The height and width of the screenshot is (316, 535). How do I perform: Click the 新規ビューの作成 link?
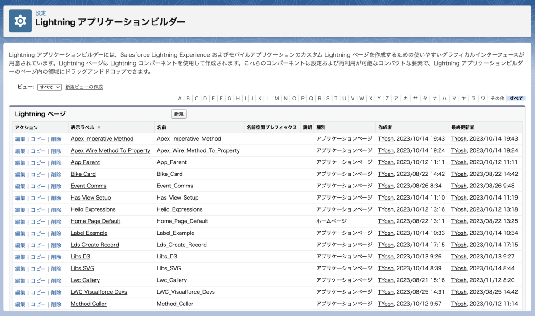point(84,87)
